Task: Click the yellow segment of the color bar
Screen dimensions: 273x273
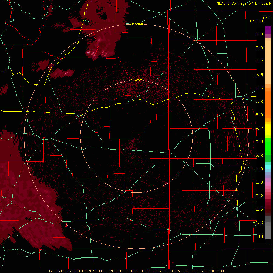Action: (x=268, y=130)
